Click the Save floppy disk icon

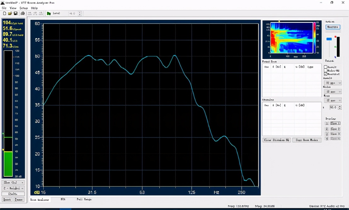15,13
